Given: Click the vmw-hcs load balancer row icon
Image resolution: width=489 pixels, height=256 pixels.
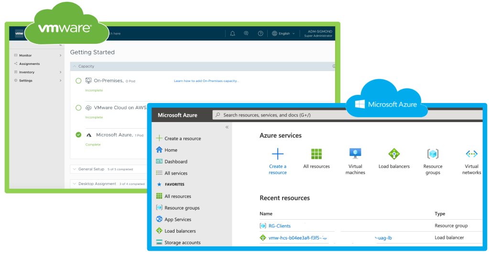Looking at the screenshot, I should [263, 238].
